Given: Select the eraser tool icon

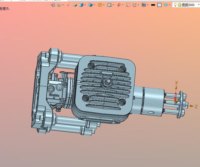Looking at the screenshot, I should coord(69,5).
